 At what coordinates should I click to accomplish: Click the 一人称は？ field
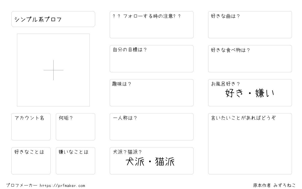(152, 127)
